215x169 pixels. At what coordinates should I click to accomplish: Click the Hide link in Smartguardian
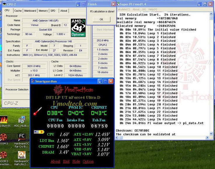click(76, 161)
